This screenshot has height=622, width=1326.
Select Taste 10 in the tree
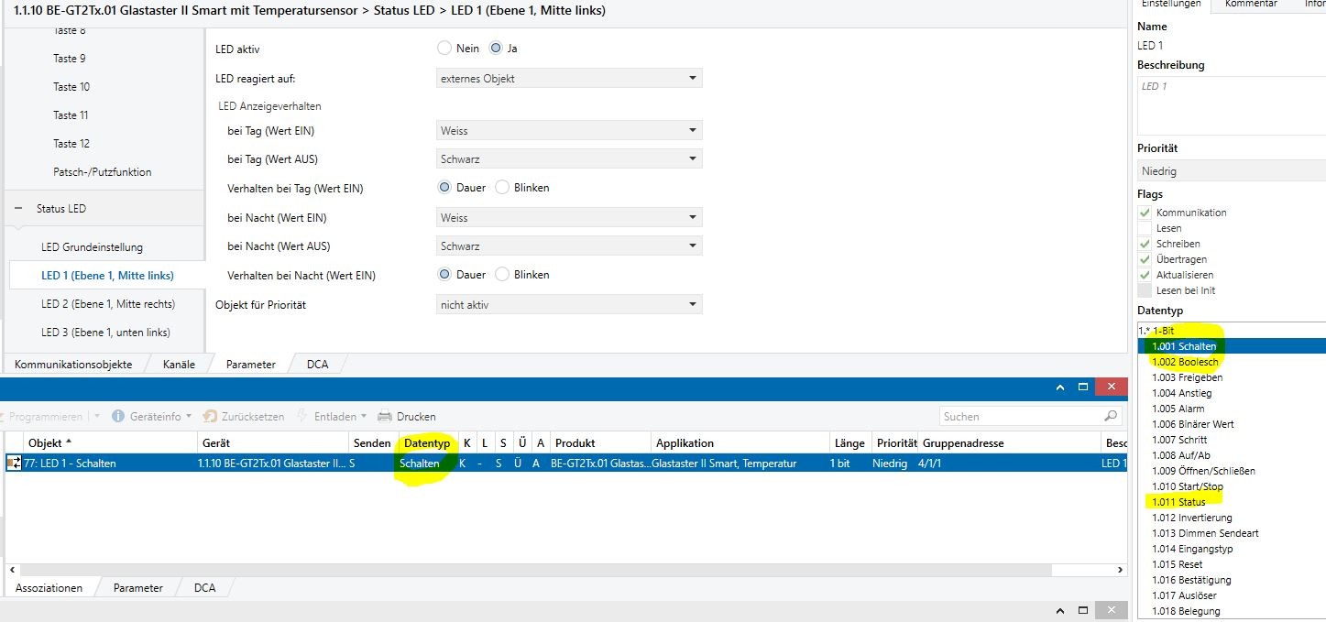point(71,86)
